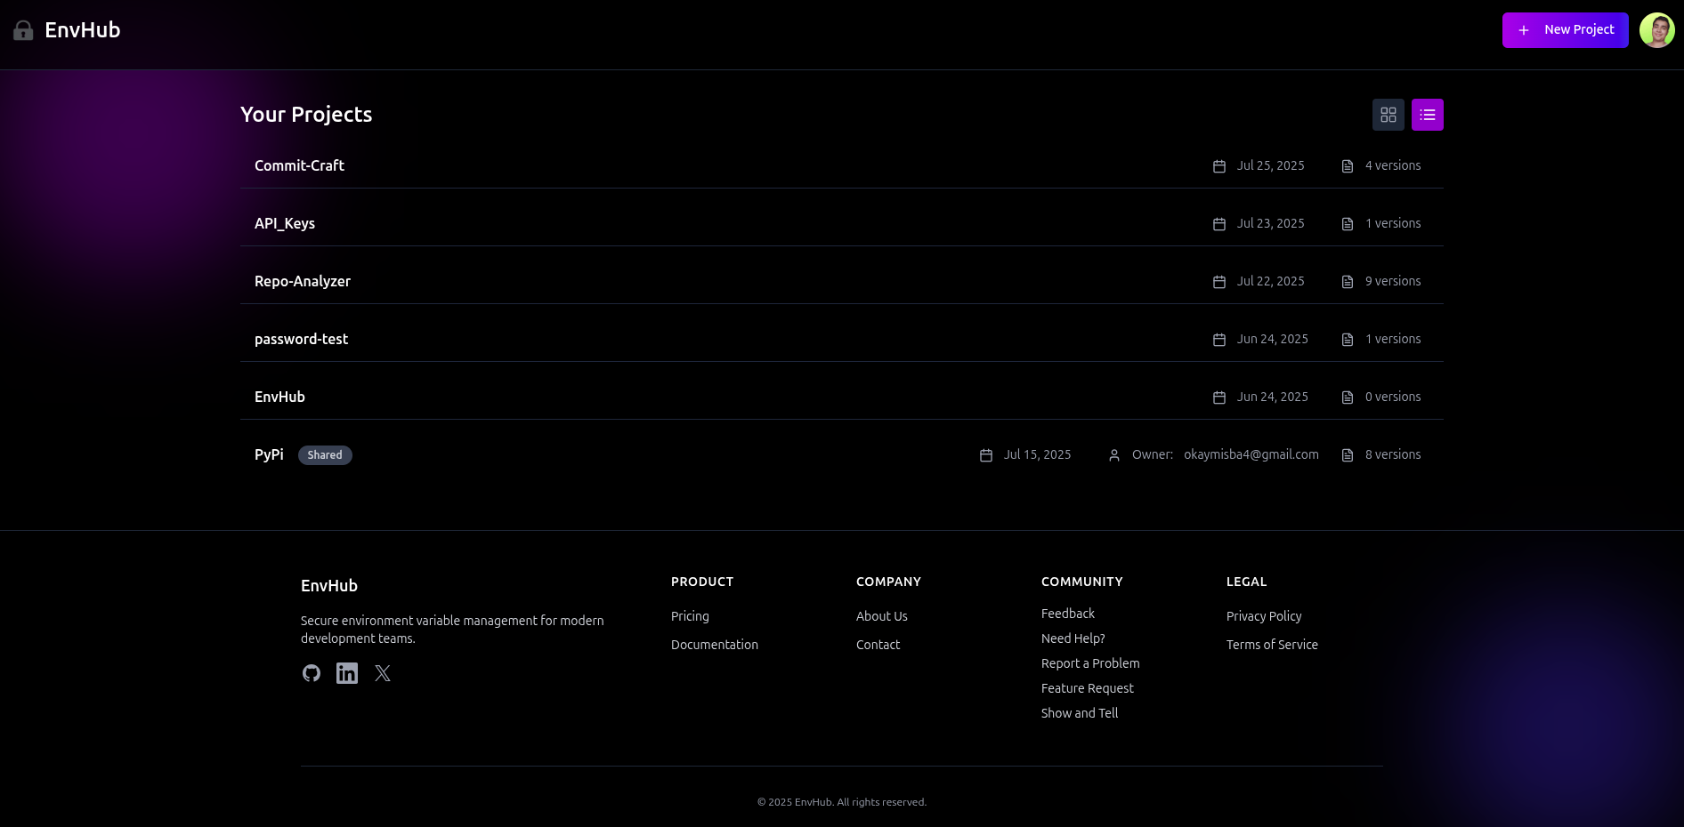Image resolution: width=1684 pixels, height=827 pixels.
Task: Click the Jul 25, 2025 date
Action: click(1271, 165)
